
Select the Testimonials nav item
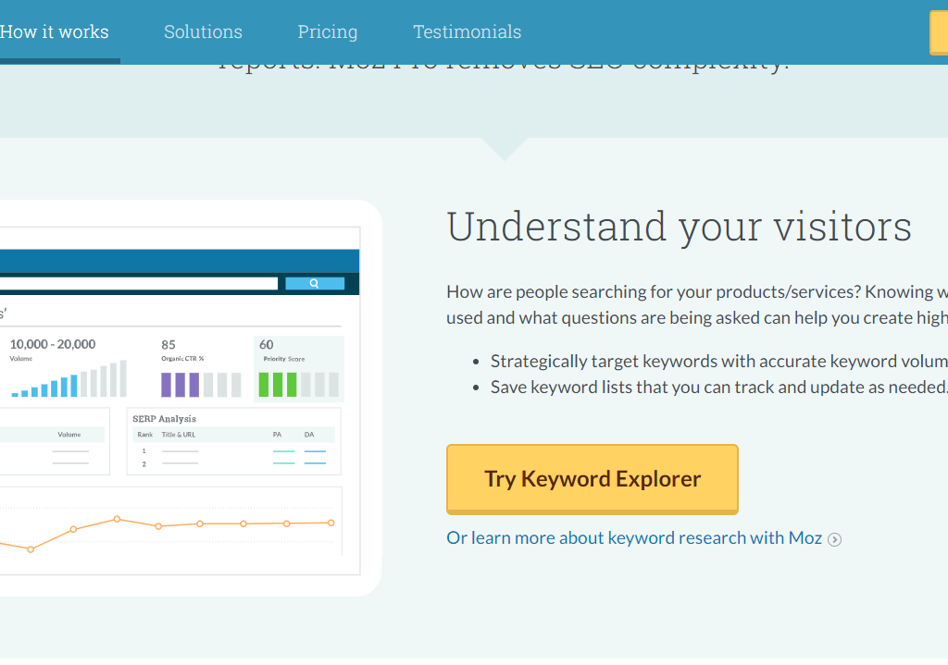click(x=468, y=32)
